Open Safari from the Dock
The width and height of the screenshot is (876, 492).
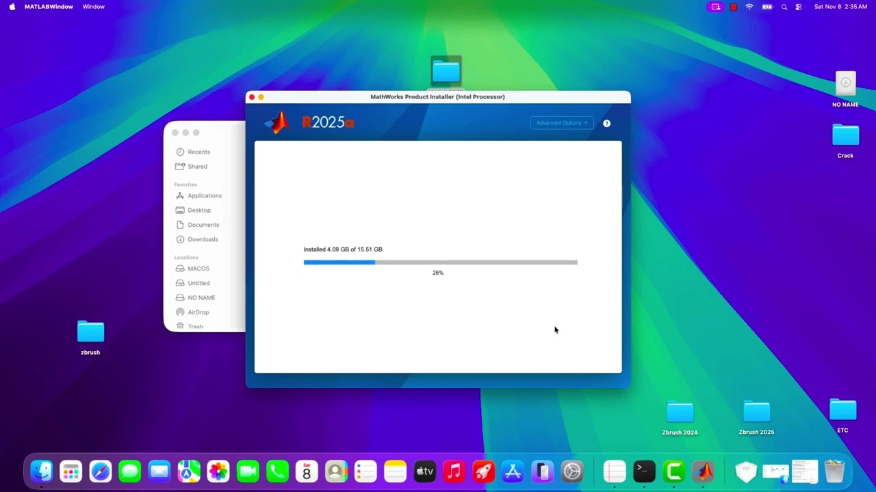pos(101,471)
